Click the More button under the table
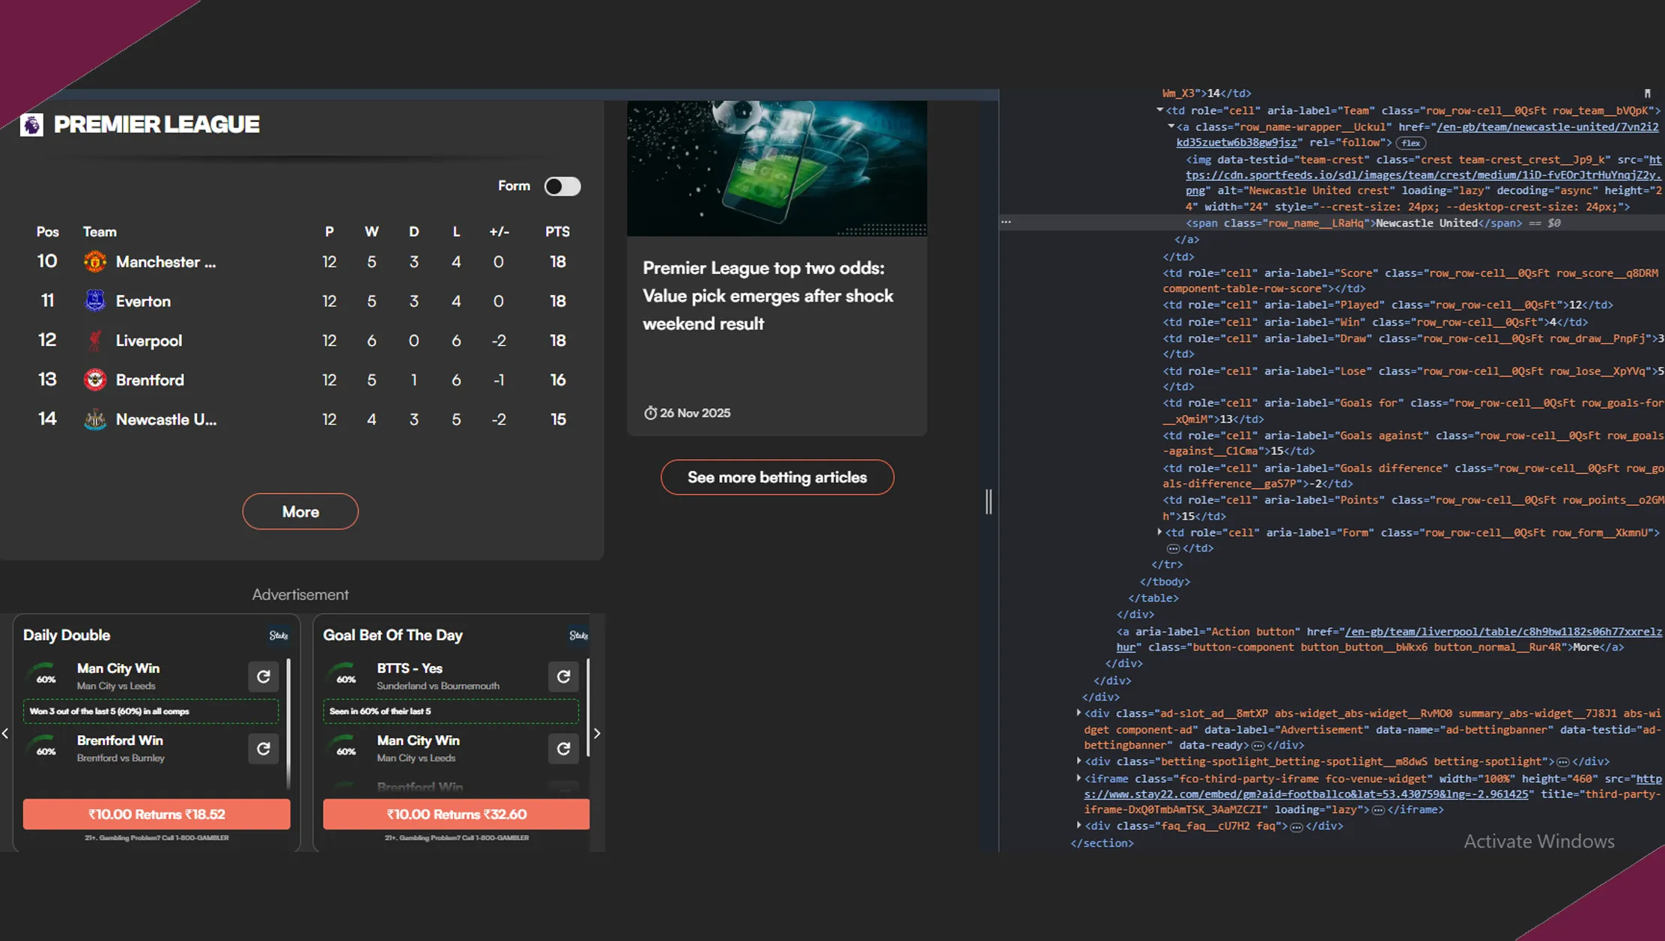The width and height of the screenshot is (1665, 941). [300, 512]
